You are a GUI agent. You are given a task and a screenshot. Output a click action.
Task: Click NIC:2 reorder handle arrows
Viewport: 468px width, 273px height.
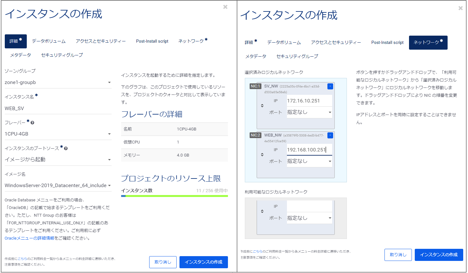(x=262, y=155)
